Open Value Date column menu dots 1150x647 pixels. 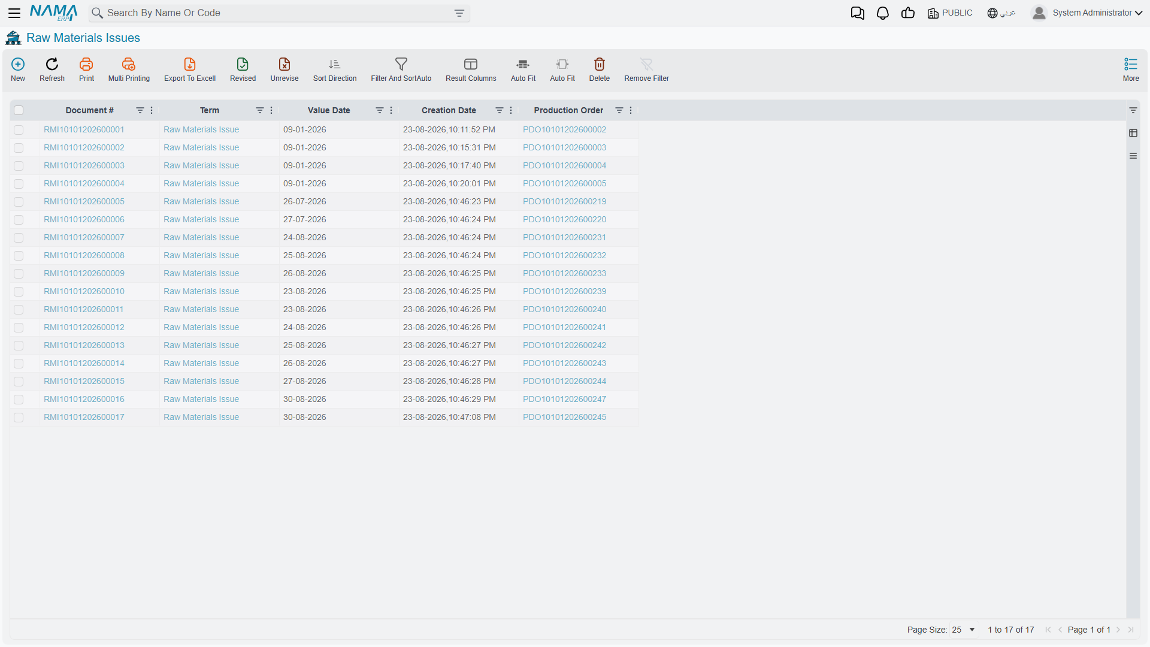(x=391, y=110)
